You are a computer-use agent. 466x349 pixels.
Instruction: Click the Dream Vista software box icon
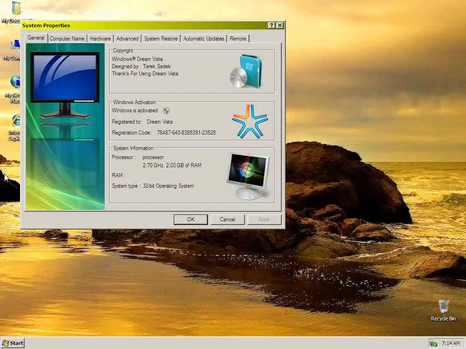(247, 71)
